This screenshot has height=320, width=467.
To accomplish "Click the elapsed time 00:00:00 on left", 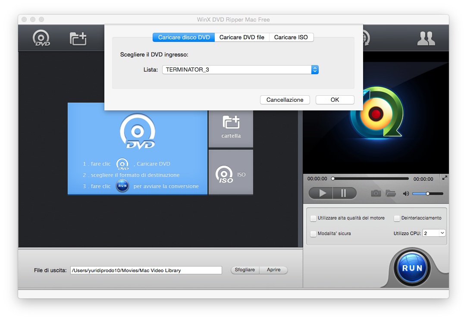I will pyautogui.click(x=317, y=179).
